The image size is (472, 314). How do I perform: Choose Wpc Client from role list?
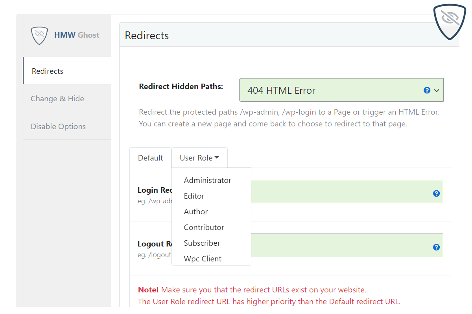pyautogui.click(x=203, y=259)
